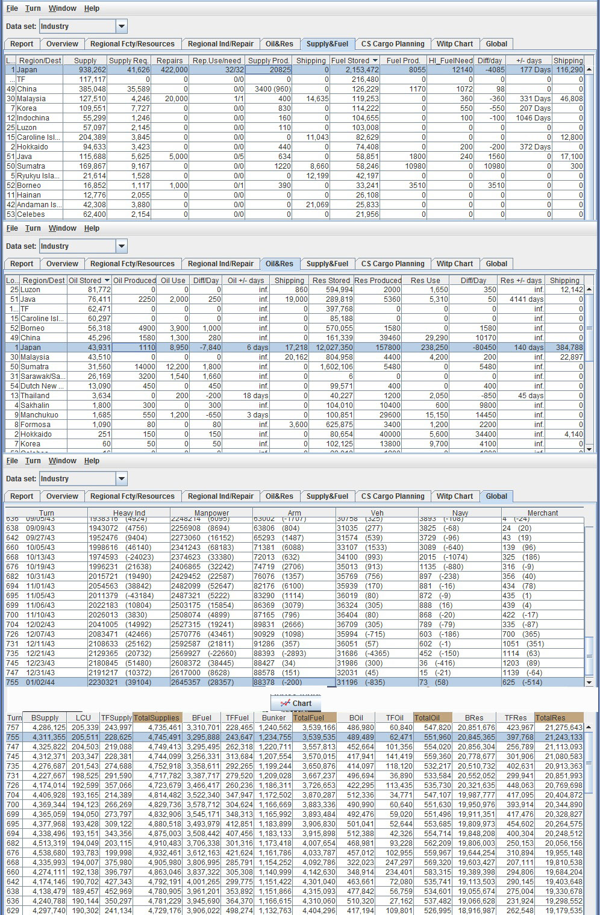Open Turn menu in the Oil&Res window
This screenshot has width=600, height=915.
click(33, 228)
